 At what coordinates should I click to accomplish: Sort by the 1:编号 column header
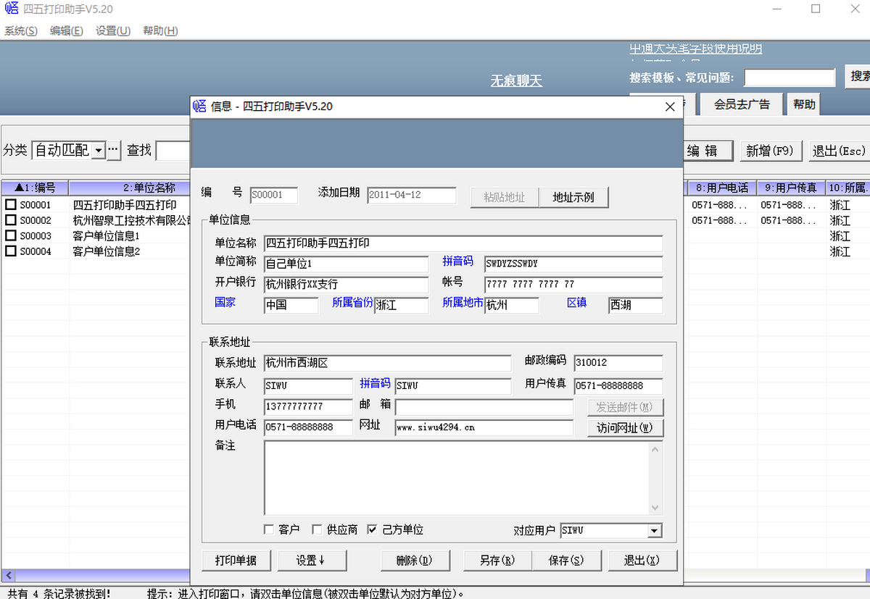pos(35,188)
